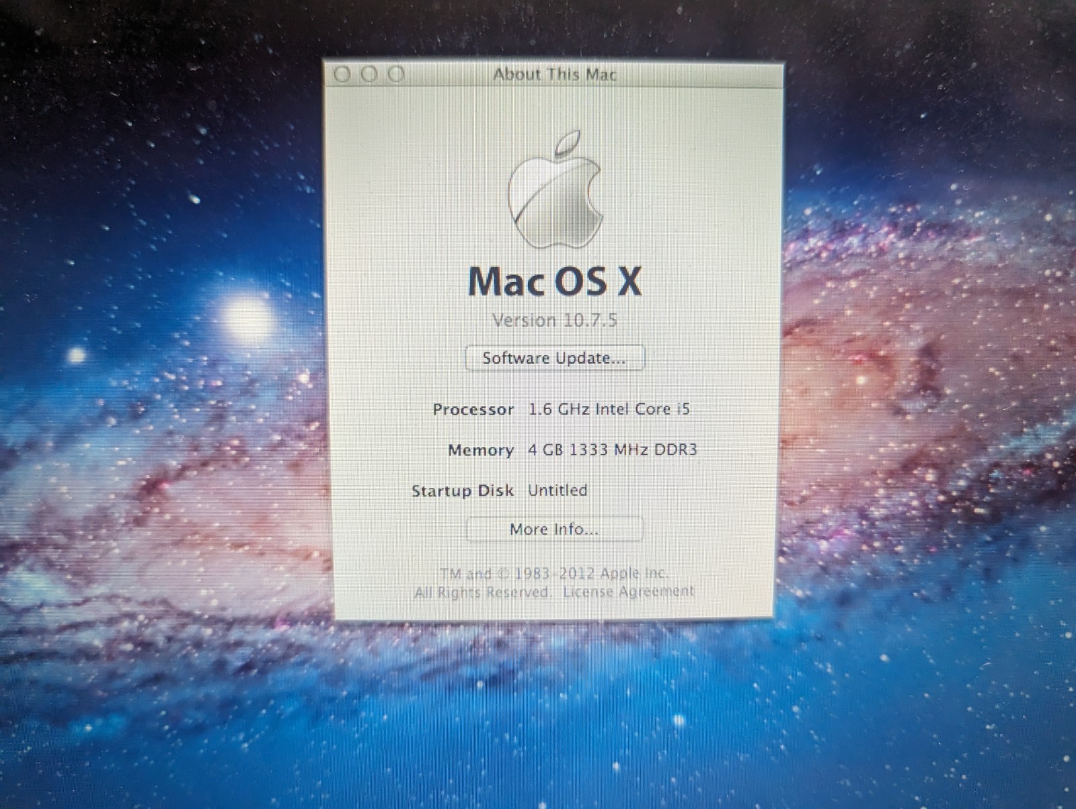Open the License Agreement link

pyautogui.click(x=629, y=591)
